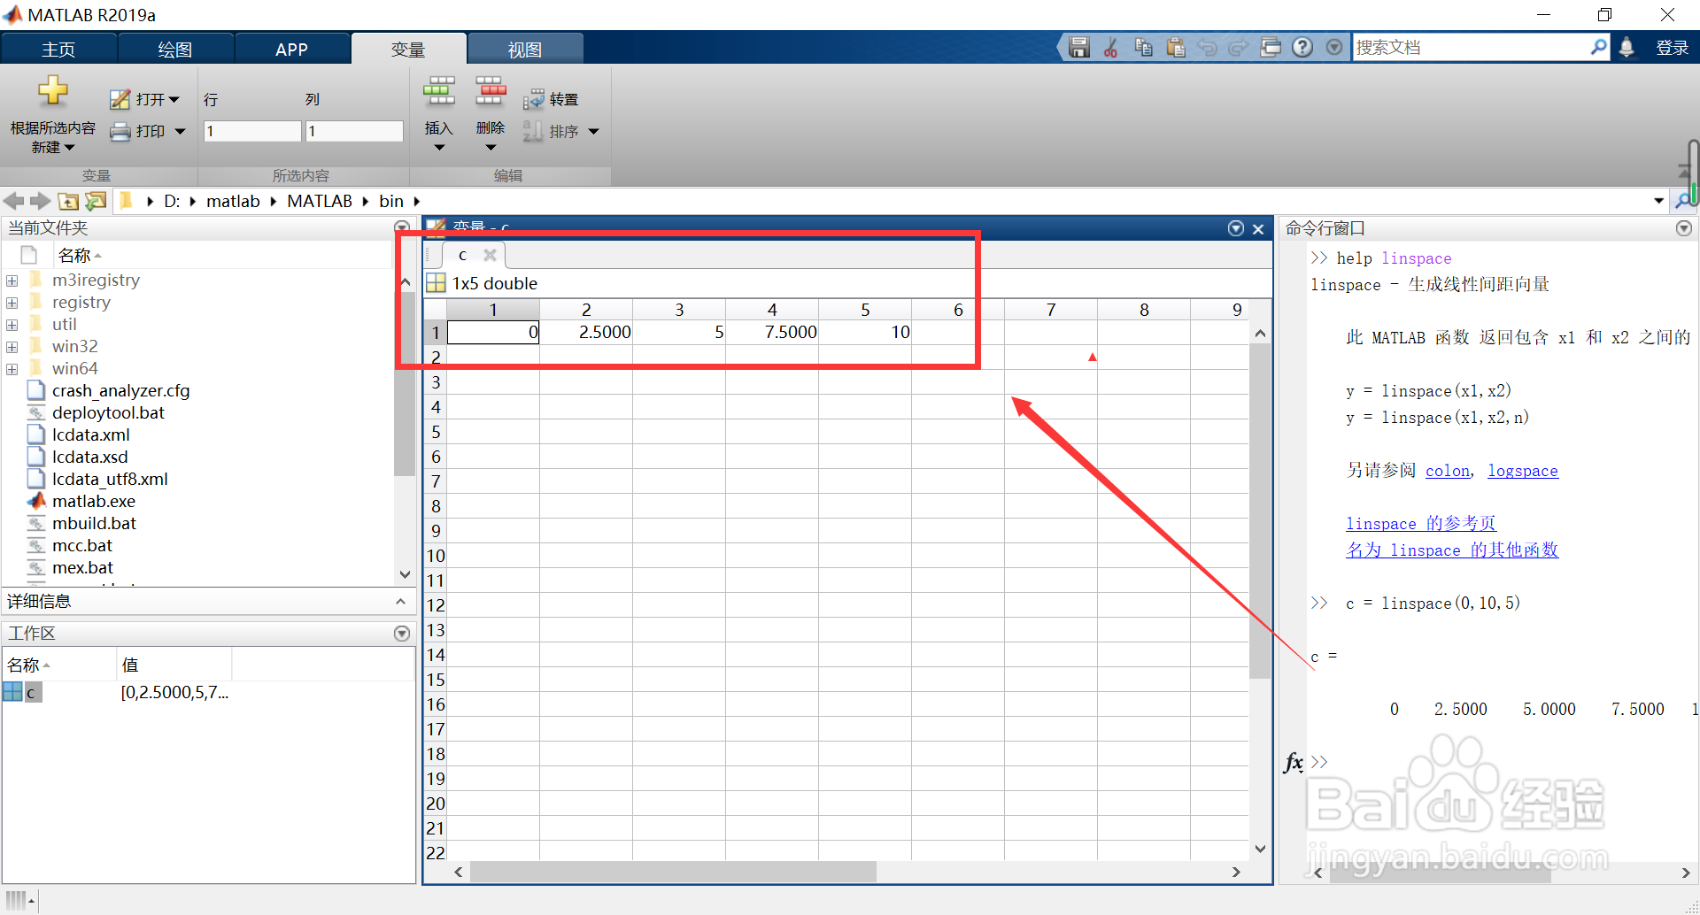Screen dimensions: 1700x915
Task: Expand the registry folder
Action: coord(12,303)
